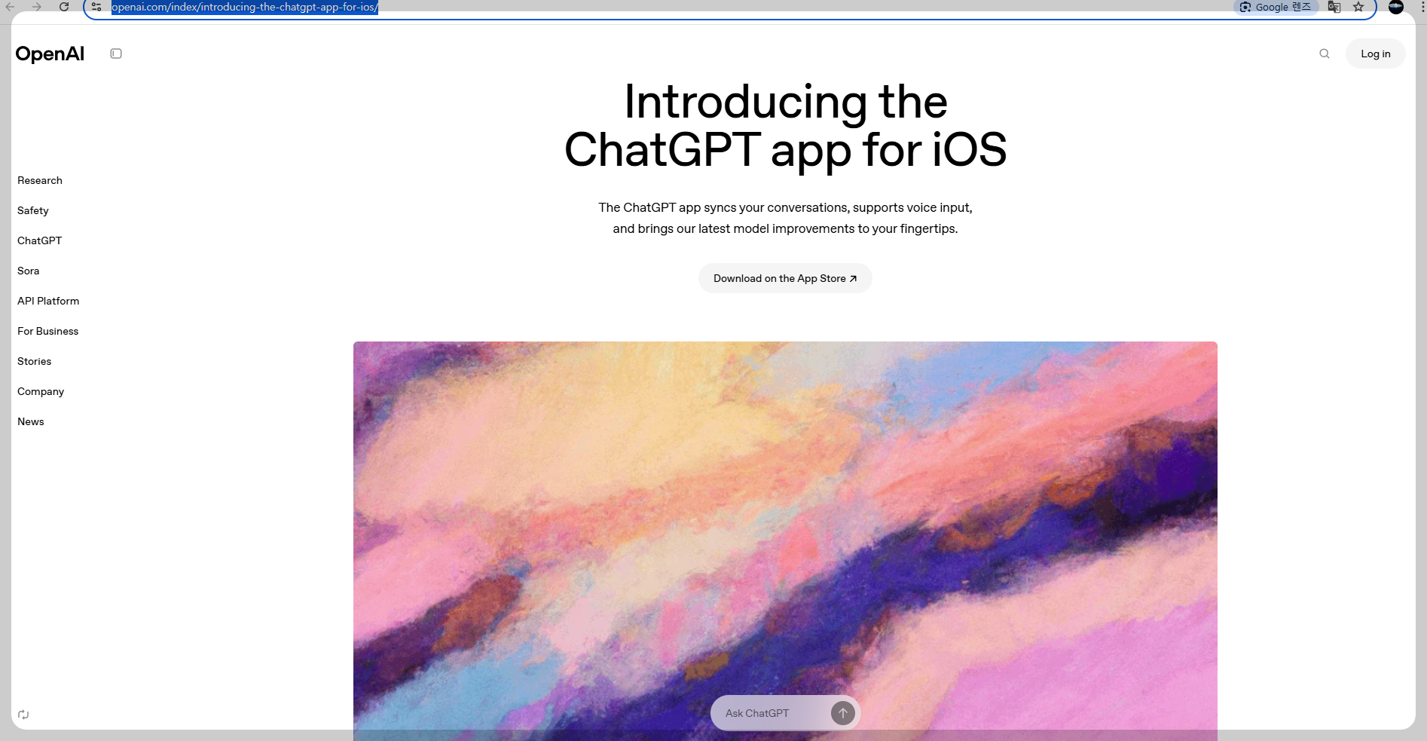Open the browser three-dot menu
This screenshot has width=1427, height=741.
[1422, 7]
